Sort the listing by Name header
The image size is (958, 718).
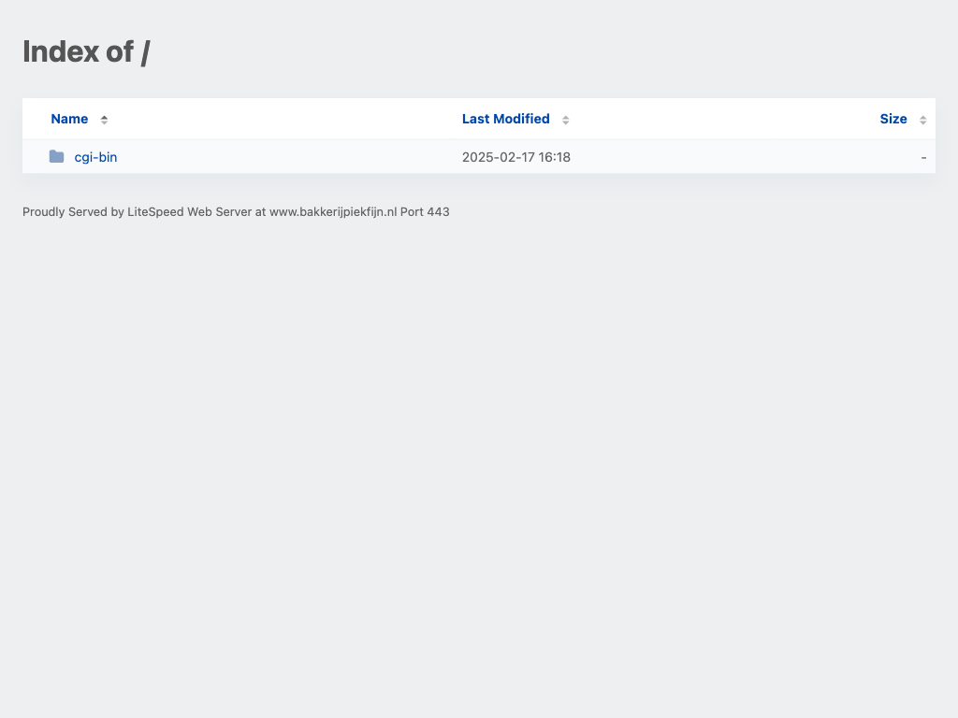point(69,119)
